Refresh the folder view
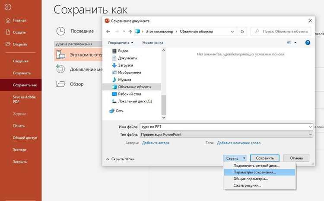 pos(242,32)
